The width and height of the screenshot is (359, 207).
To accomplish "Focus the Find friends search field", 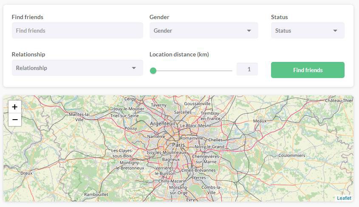I will [77, 31].
